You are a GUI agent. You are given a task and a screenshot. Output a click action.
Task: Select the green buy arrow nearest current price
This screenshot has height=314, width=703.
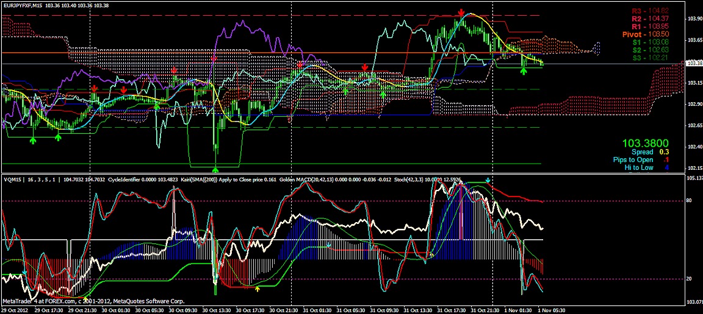click(x=524, y=71)
